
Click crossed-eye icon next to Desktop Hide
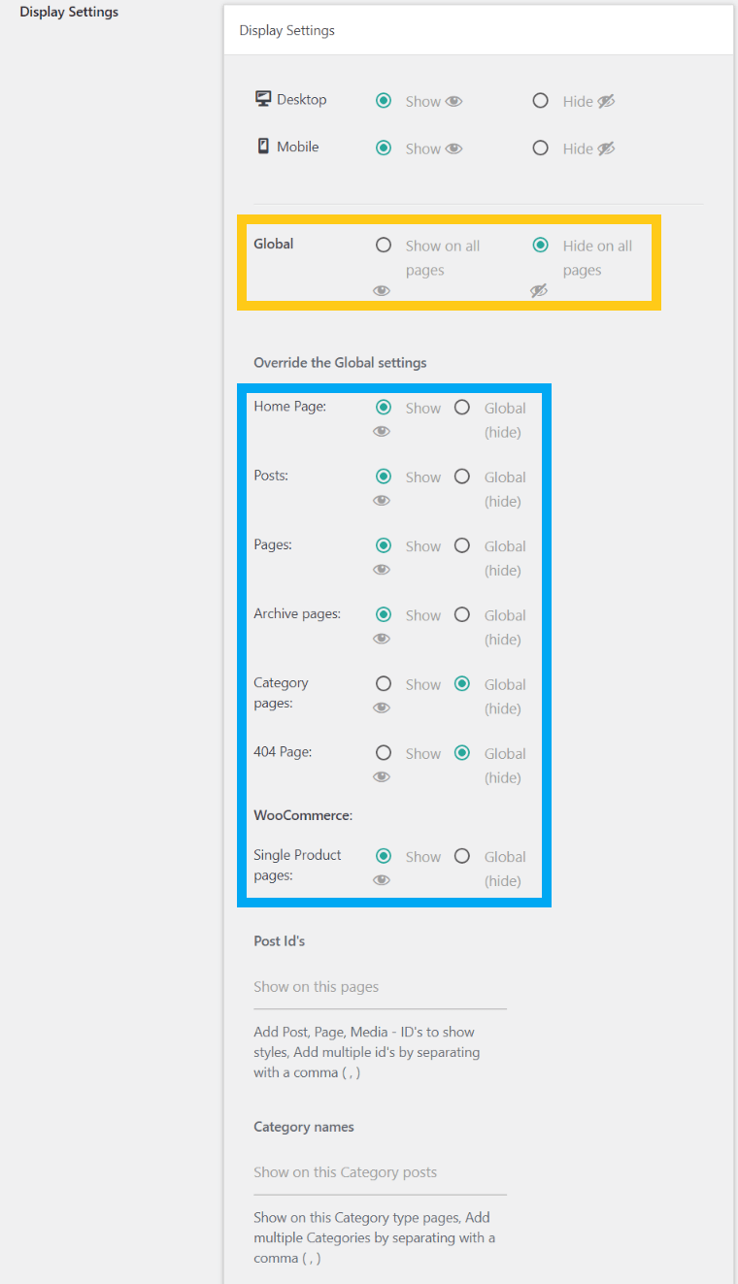pos(606,101)
